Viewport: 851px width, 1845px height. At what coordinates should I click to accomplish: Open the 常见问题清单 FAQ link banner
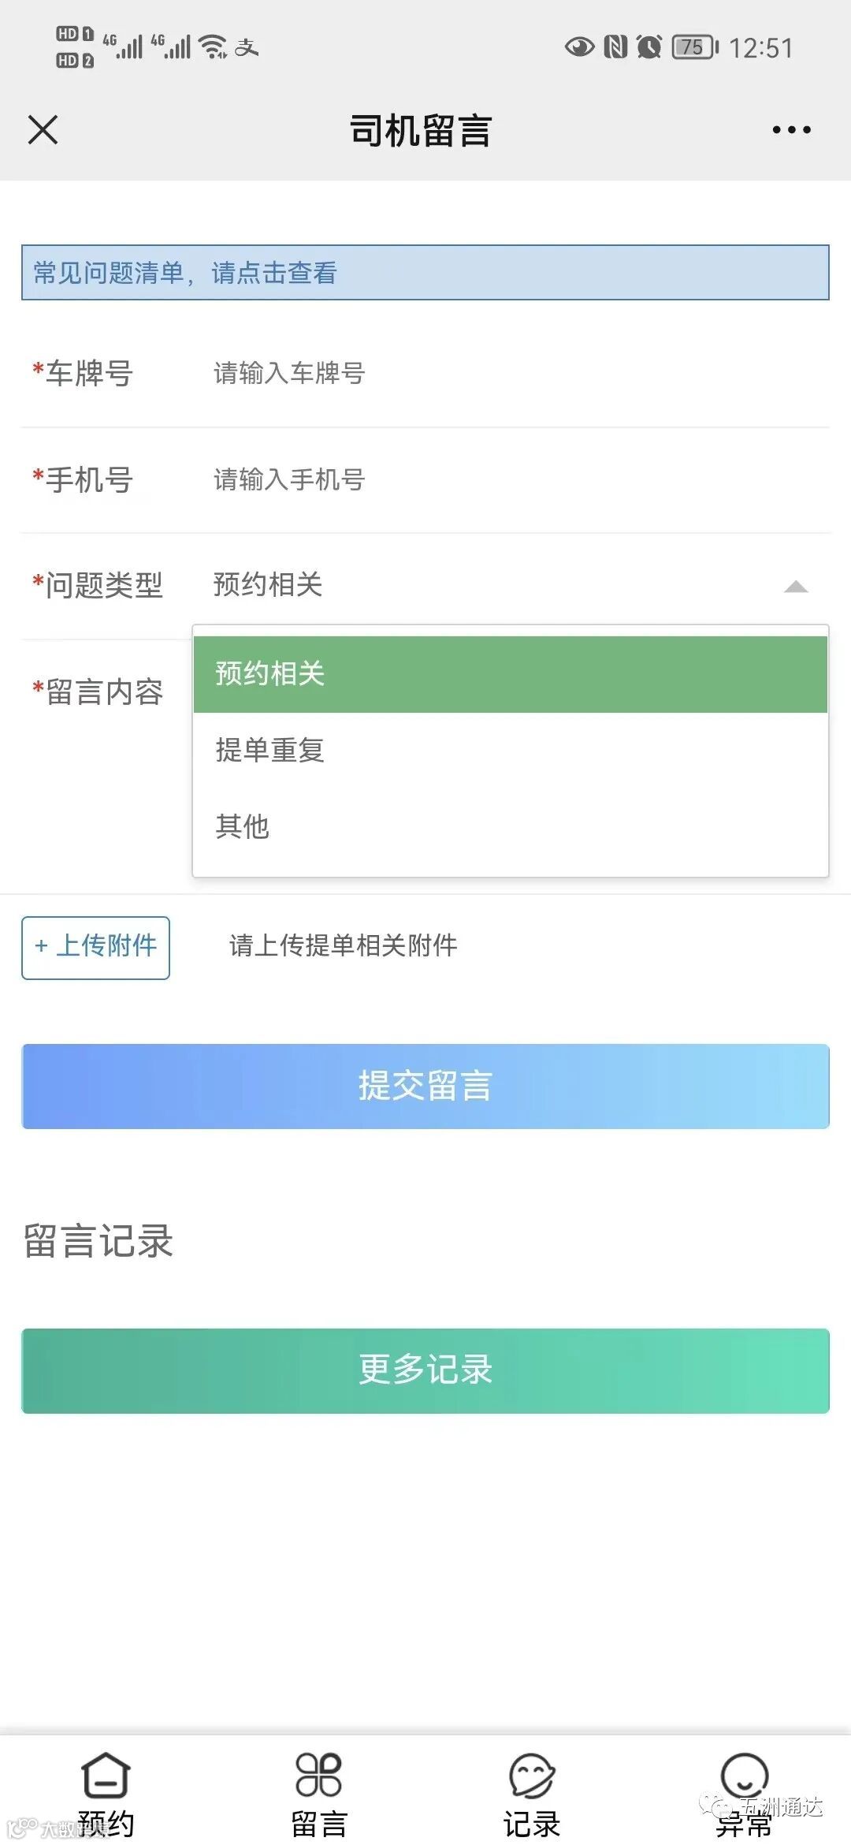[425, 273]
